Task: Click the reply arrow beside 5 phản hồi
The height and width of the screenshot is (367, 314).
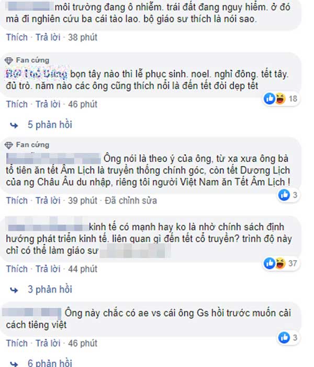Action: (x=14, y=125)
